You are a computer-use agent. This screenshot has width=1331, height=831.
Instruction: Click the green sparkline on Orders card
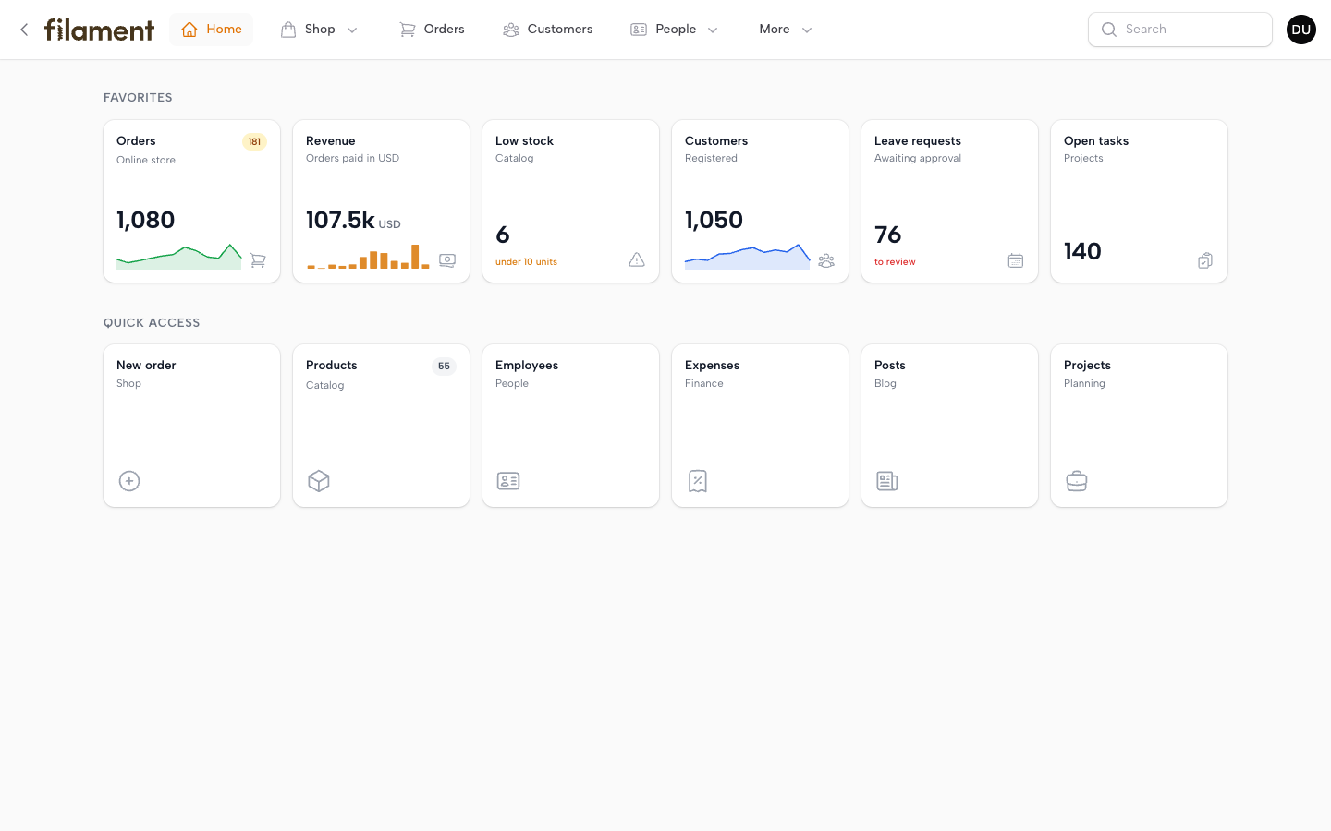click(x=178, y=257)
